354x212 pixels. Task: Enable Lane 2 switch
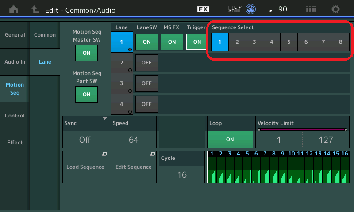coord(146,63)
